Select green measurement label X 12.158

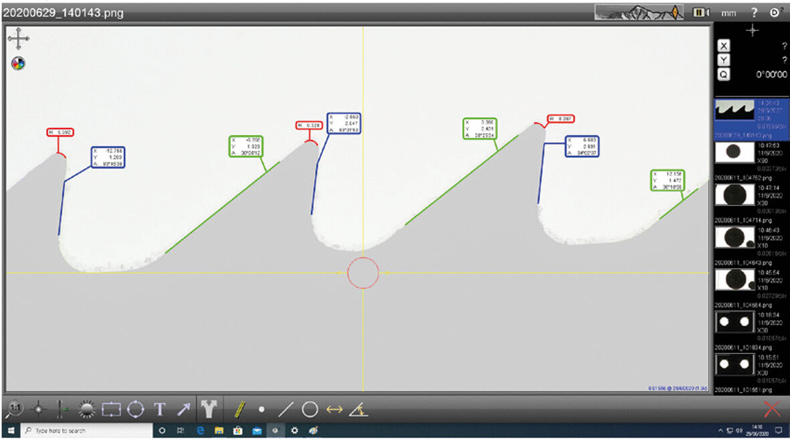(x=668, y=181)
